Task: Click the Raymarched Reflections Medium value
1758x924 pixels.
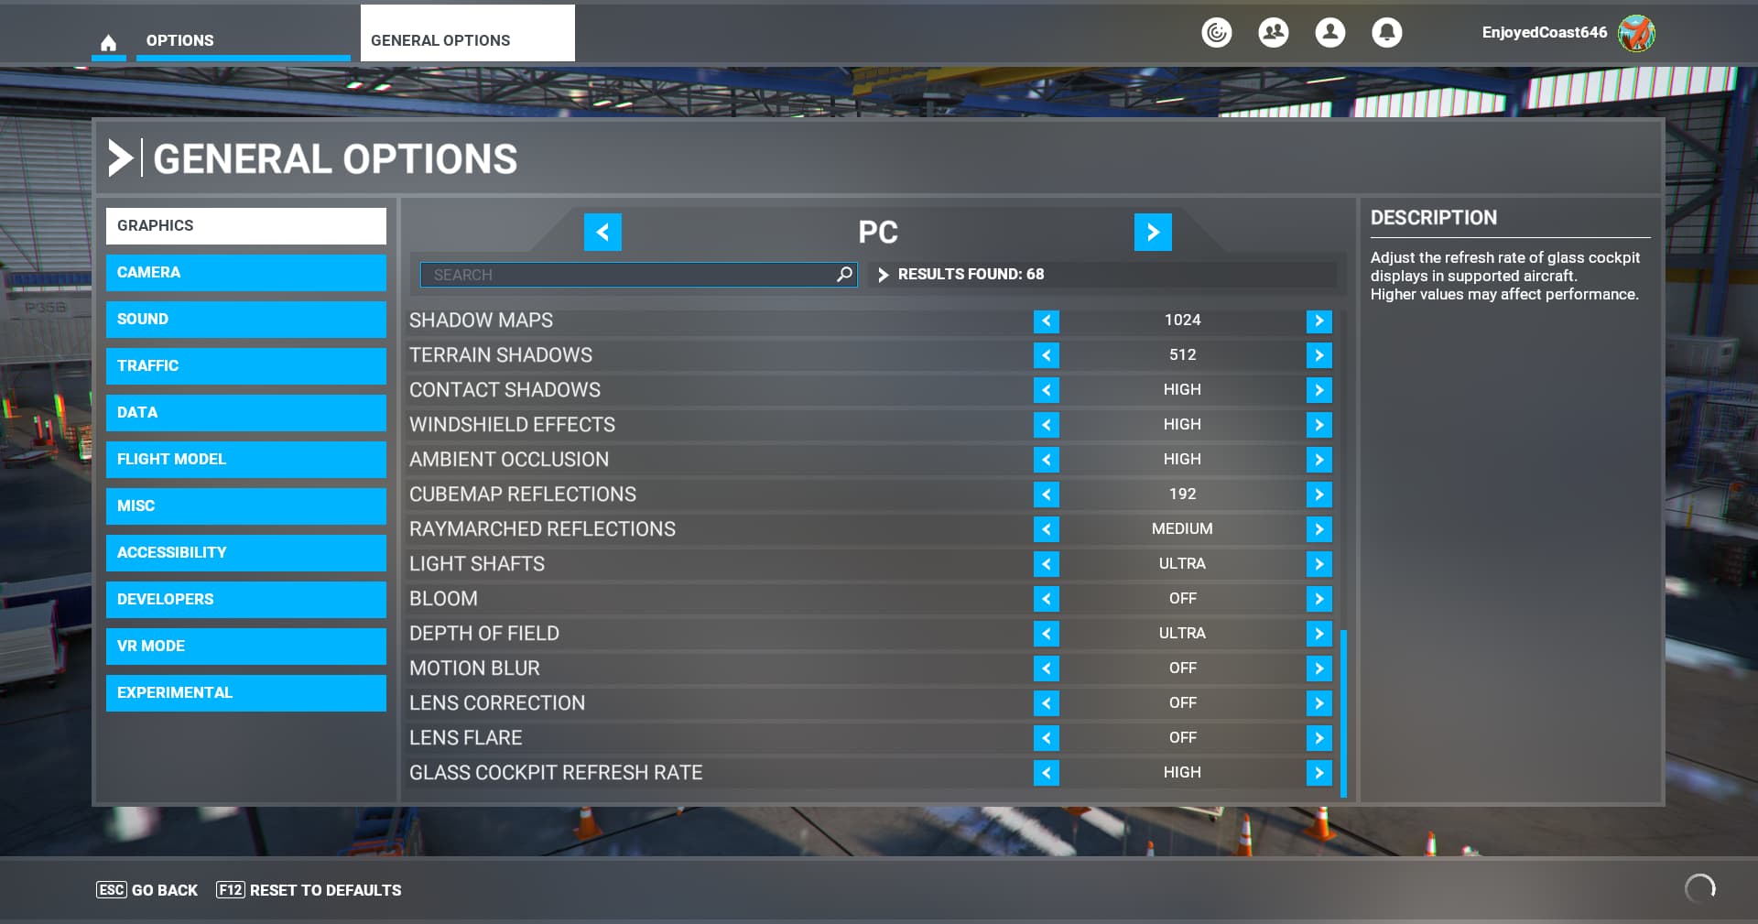Action: click(1182, 529)
